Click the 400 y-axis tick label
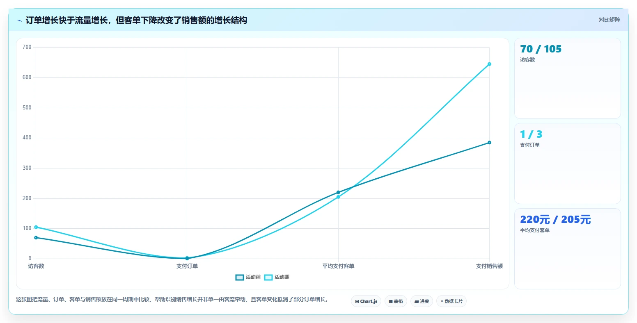Image resolution: width=637 pixels, height=323 pixels. point(27,138)
